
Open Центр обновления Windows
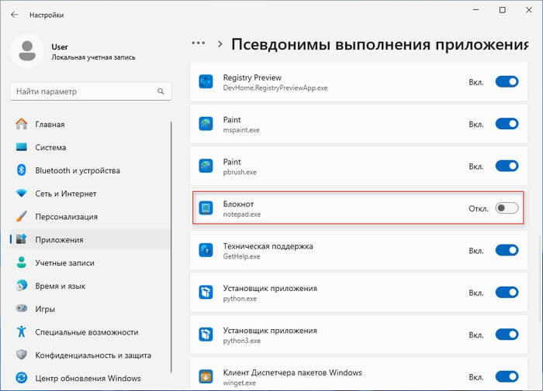point(87,379)
